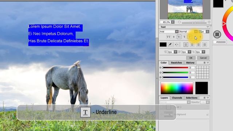Cancel the text edit
The width and height of the screenshot is (233, 131).
pyautogui.click(x=203, y=58)
